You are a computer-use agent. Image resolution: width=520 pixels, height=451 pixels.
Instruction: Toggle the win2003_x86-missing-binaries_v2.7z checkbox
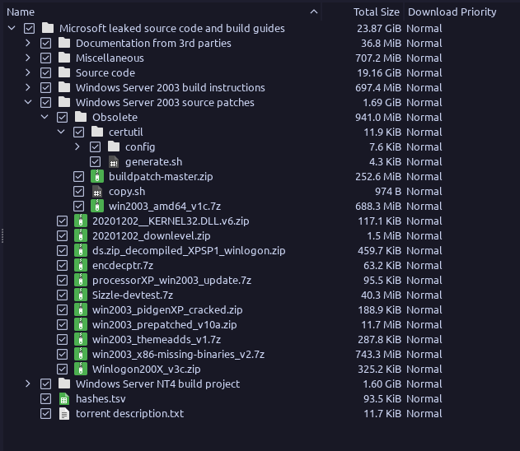[x=63, y=355]
